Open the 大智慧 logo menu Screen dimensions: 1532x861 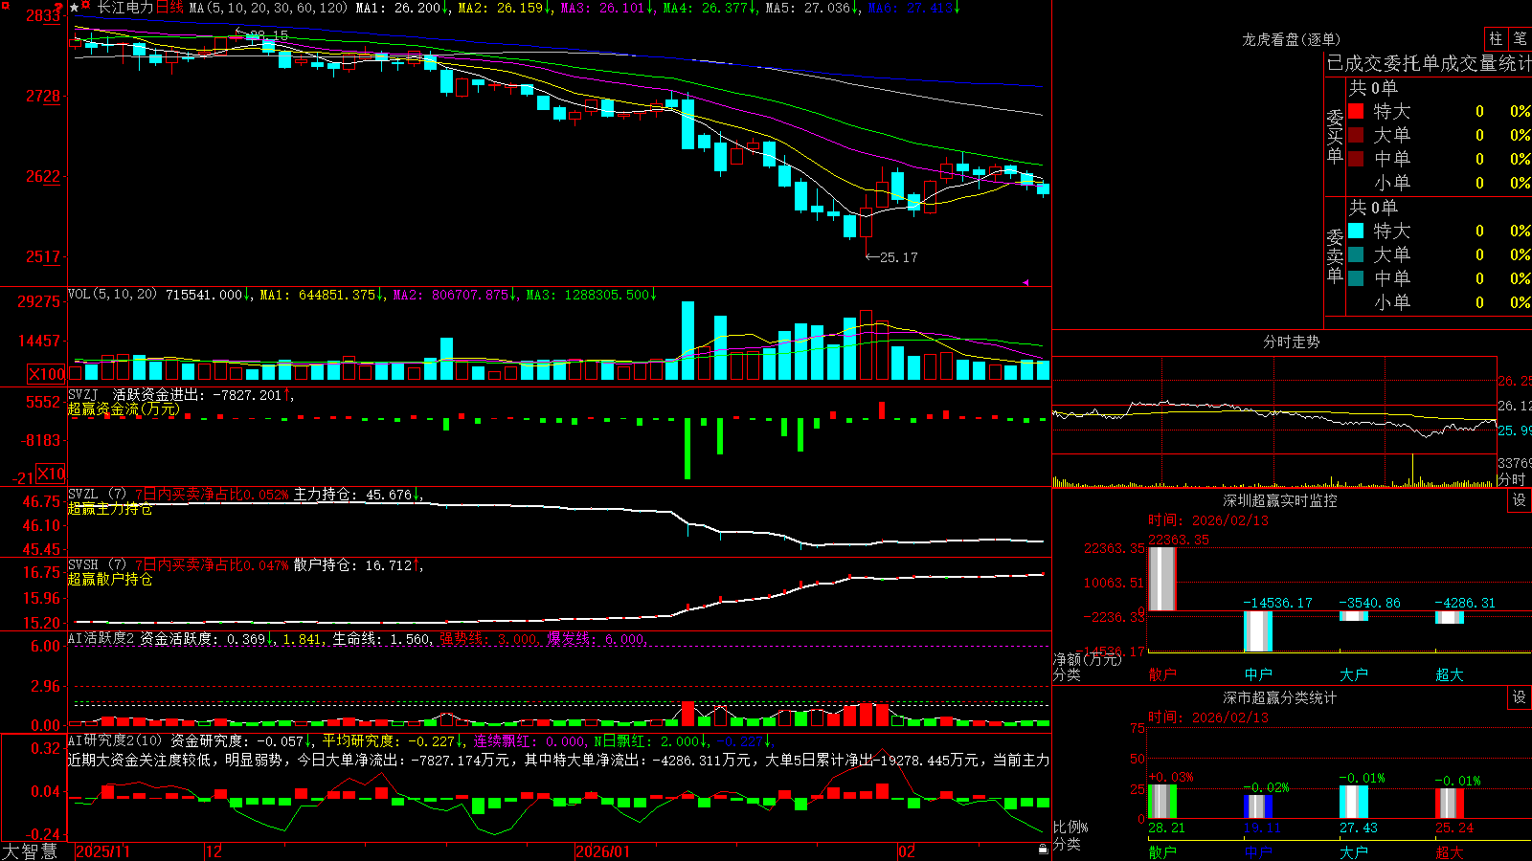[30, 851]
